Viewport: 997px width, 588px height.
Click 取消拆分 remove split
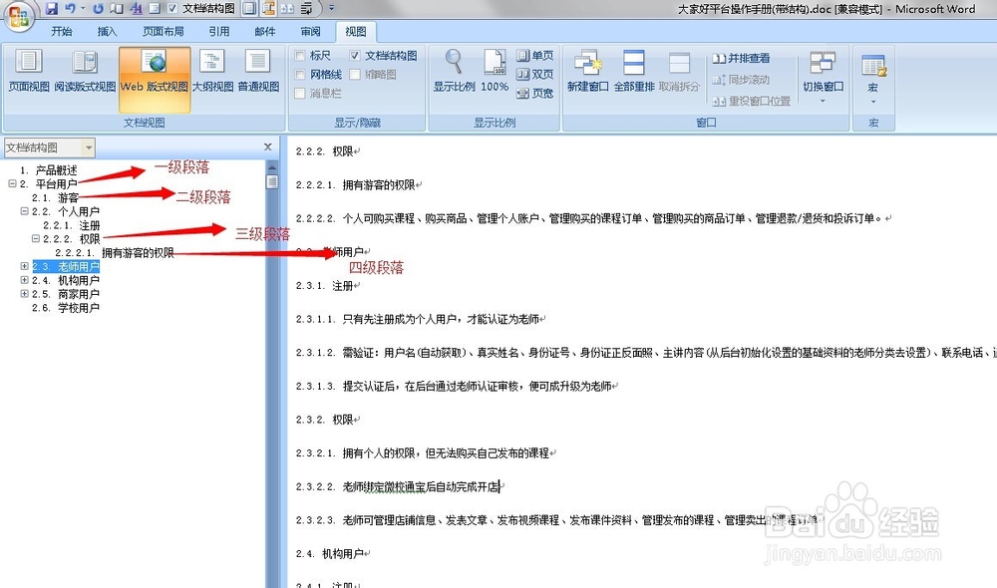(679, 71)
